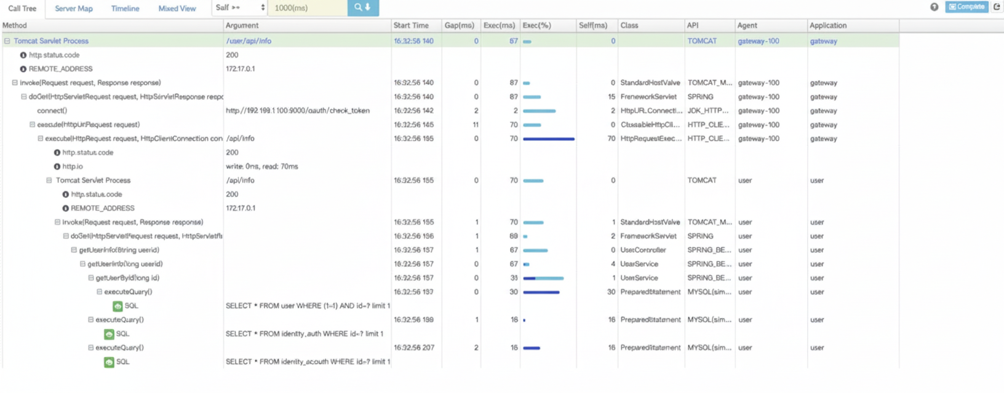The height and width of the screenshot is (393, 1004).
Task: Click the info icon beside http.io
Action: point(57,166)
